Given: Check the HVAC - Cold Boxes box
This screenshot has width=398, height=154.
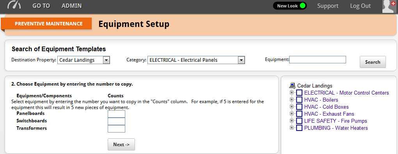Looking at the screenshot, I should tap(299, 107).
